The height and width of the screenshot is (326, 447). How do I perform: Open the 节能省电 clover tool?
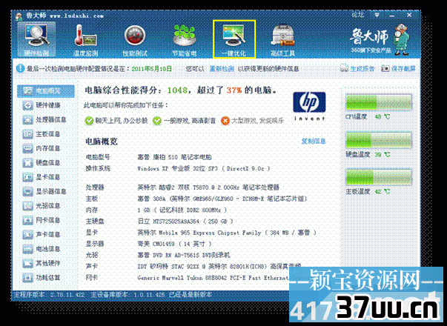point(185,40)
